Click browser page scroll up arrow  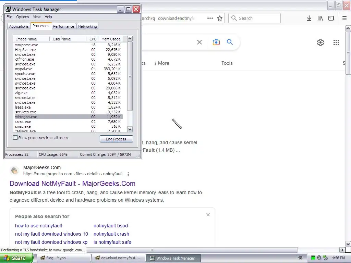click(348, 28)
